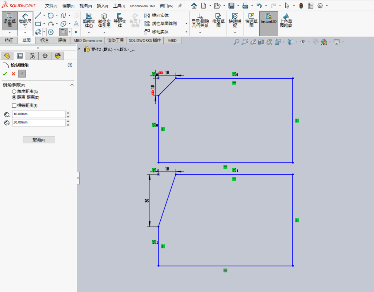Open the DisplayManager color sphere tab
Screen dimensions: 374x292
57,56
